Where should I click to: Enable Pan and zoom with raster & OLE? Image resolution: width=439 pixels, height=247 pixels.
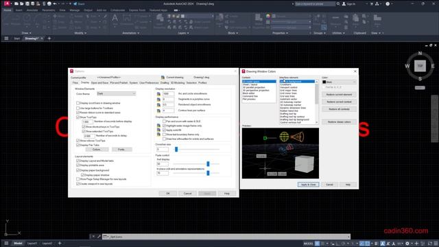(x=165, y=121)
